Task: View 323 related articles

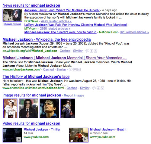Action: pos(134,32)
